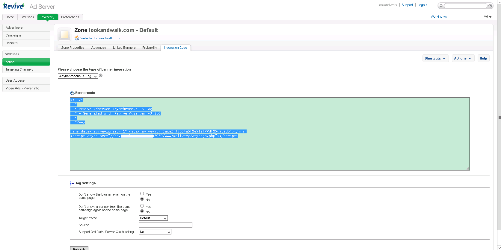Screen dimensions: 501x250
Task: Expand the Shortcuts menu
Action: click(435, 58)
